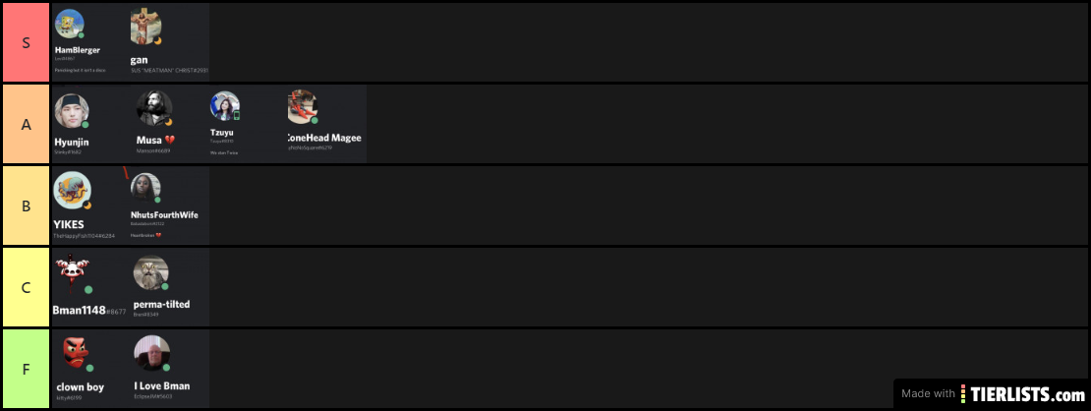Select the orange A tier label

point(26,124)
